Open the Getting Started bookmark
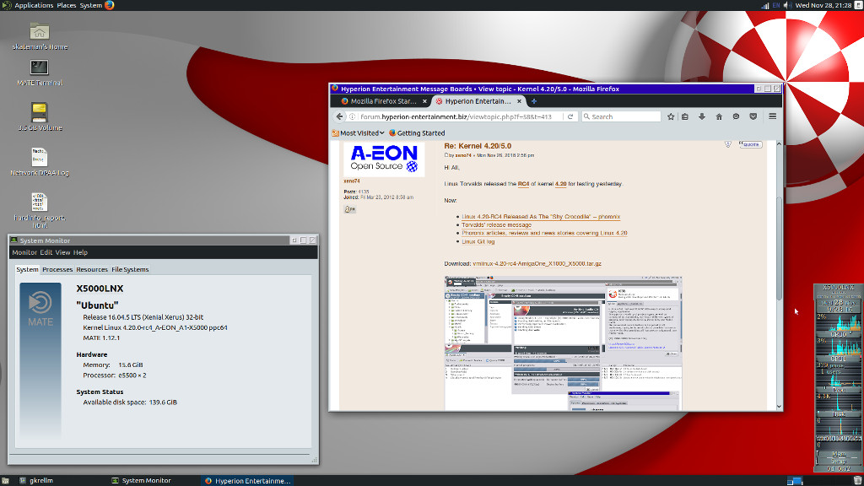 (x=417, y=132)
